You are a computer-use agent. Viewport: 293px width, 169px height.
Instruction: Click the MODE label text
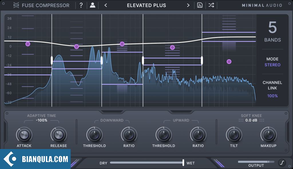[272, 59]
